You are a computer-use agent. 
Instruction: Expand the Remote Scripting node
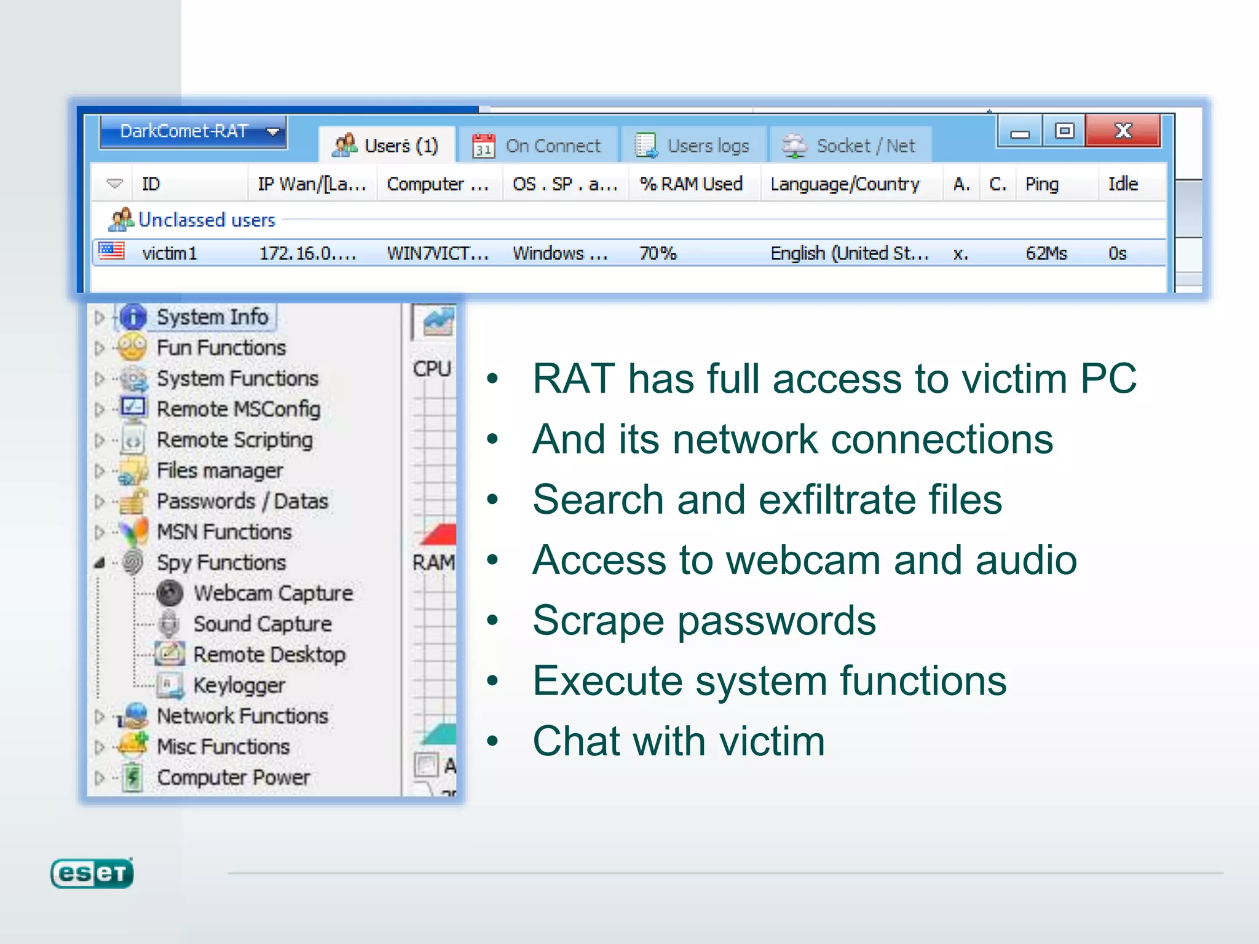[x=100, y=441]
